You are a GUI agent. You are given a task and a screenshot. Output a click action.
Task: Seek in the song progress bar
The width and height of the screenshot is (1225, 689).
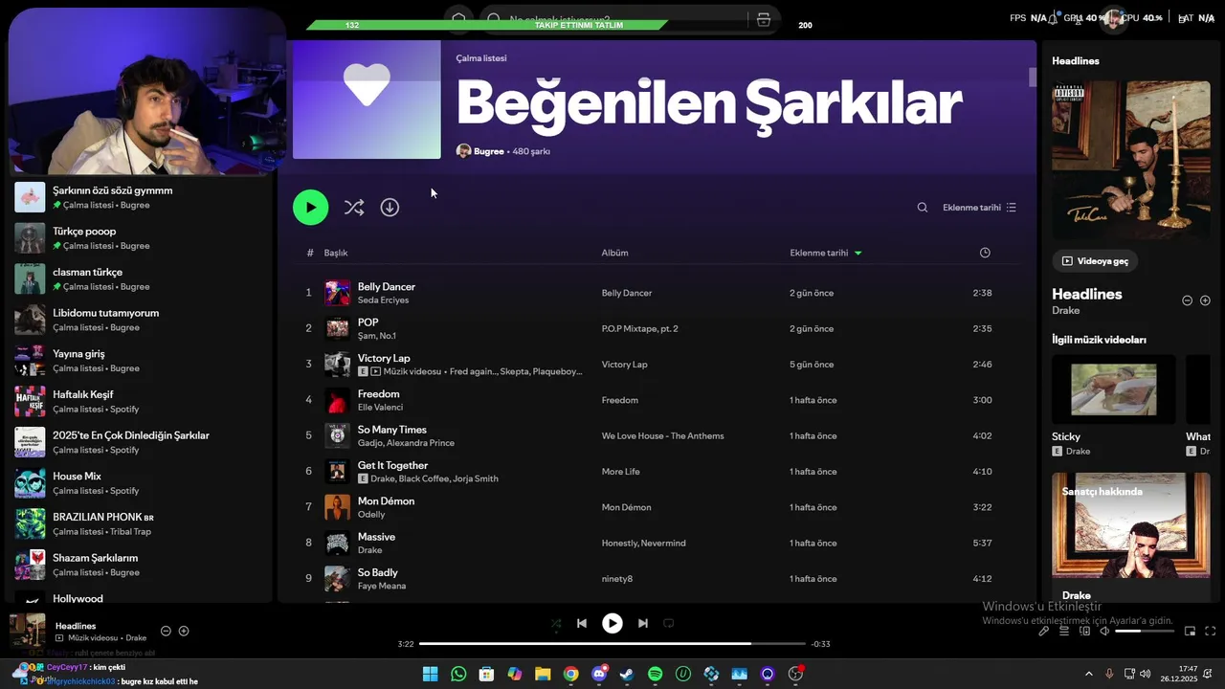(612, 644)
